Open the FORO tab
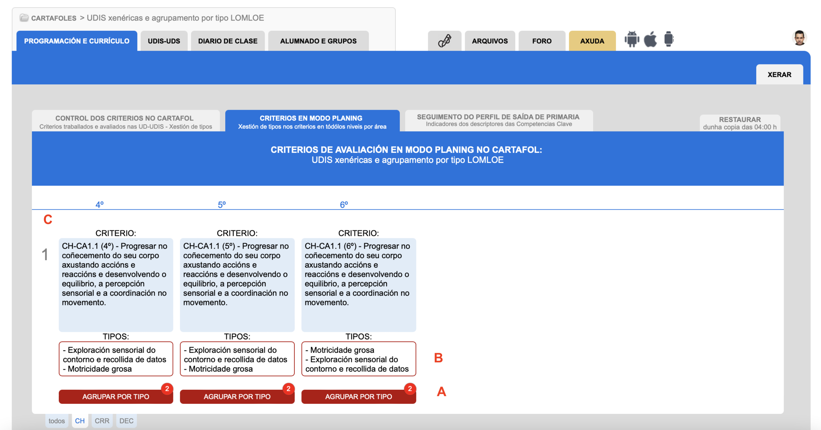This screenshot has width=821, height=430. [542, 41]
